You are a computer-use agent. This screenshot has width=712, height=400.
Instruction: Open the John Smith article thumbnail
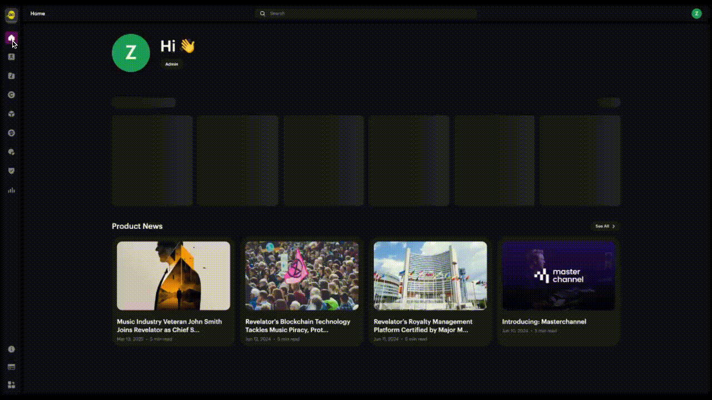[x=174, y=276]
